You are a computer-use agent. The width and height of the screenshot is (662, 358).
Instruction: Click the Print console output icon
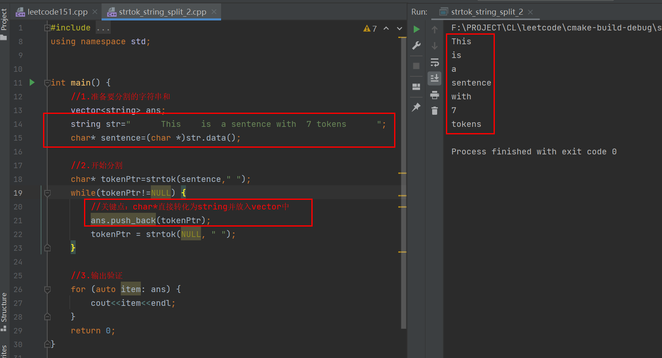click(435, 95)
